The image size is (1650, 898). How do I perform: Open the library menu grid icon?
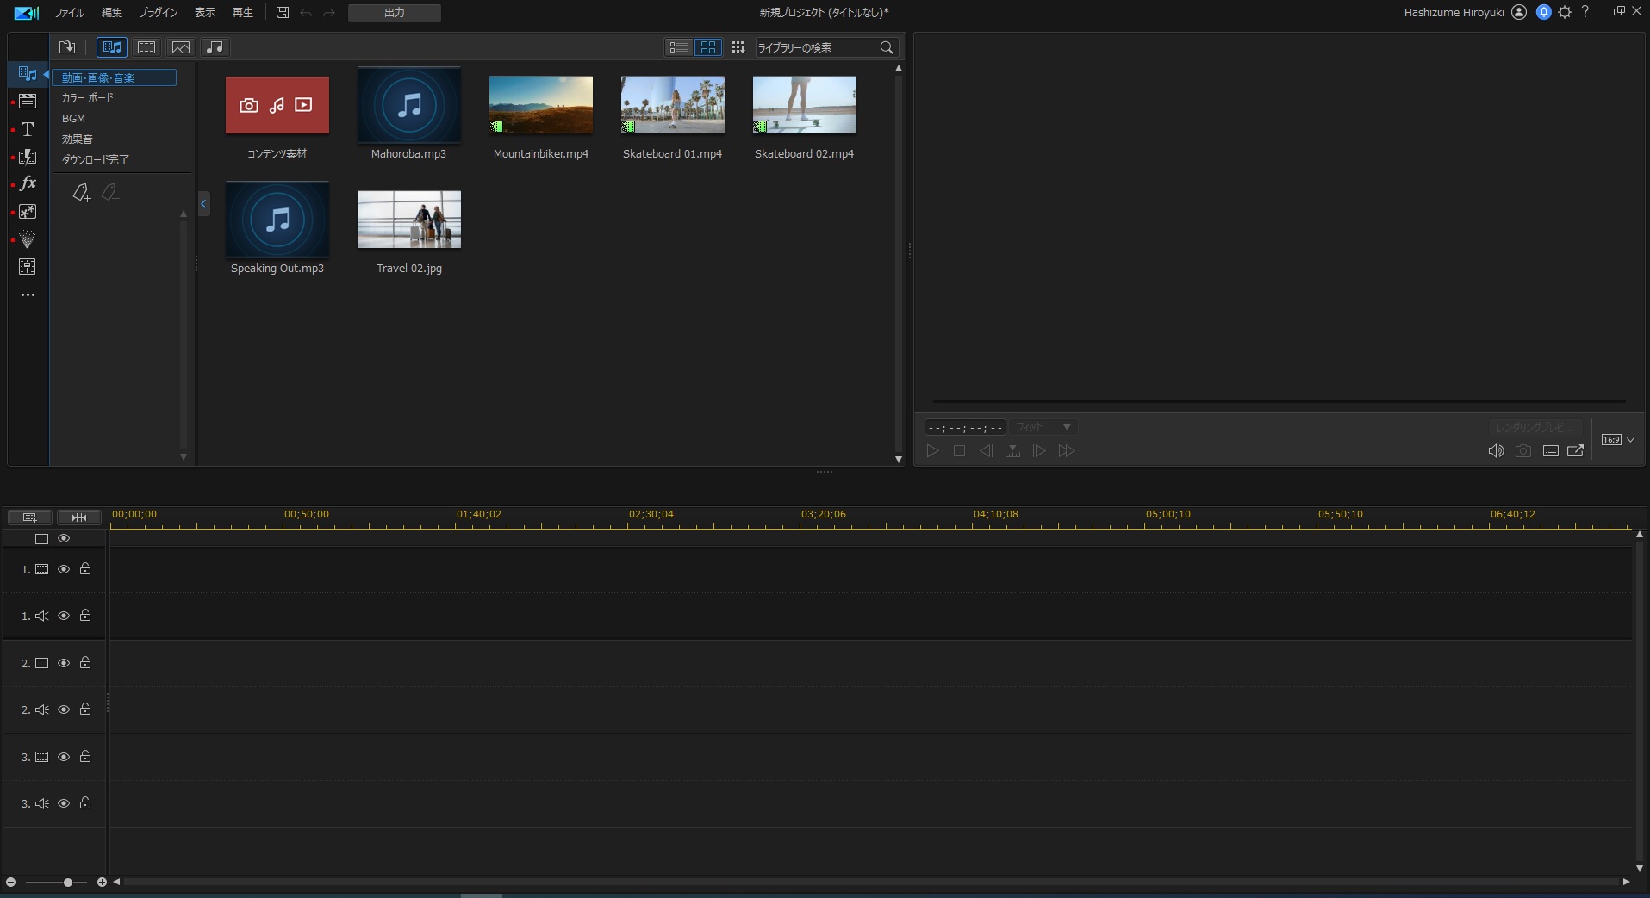point(738,47)
